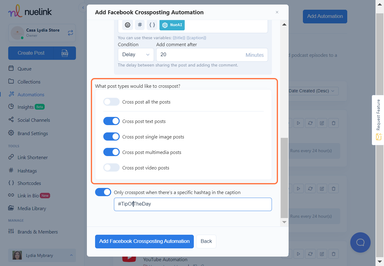The image size is (384, 266).
Task: Turn off specific hashtag crosspost toggle
Action: tap(103, 192)
